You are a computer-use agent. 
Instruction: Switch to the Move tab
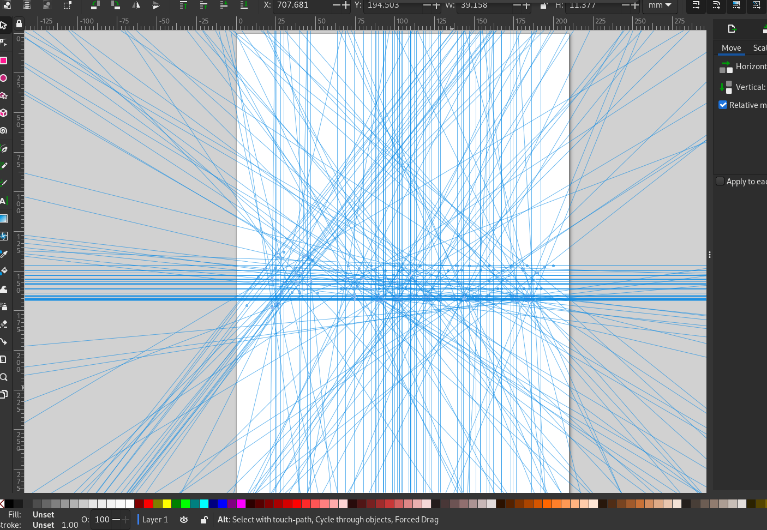click(x=731, y=48)
